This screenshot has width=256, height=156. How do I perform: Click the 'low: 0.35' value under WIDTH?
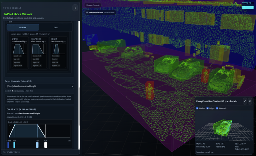(x=17, y=59)
